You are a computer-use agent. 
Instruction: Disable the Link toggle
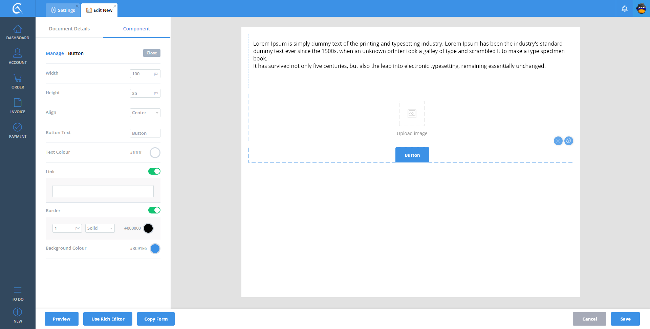(x=154, y=171)
